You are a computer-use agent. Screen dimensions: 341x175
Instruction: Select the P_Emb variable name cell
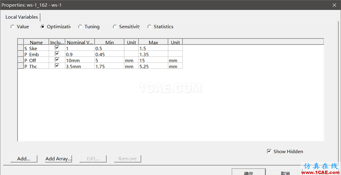[36, 54]
